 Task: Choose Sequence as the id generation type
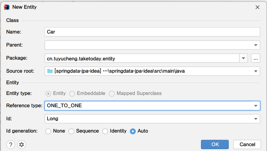[x=71, y=131]
